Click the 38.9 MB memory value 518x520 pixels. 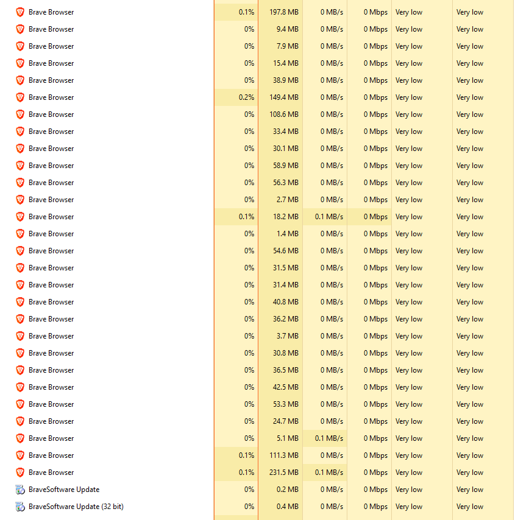point(286,80)
